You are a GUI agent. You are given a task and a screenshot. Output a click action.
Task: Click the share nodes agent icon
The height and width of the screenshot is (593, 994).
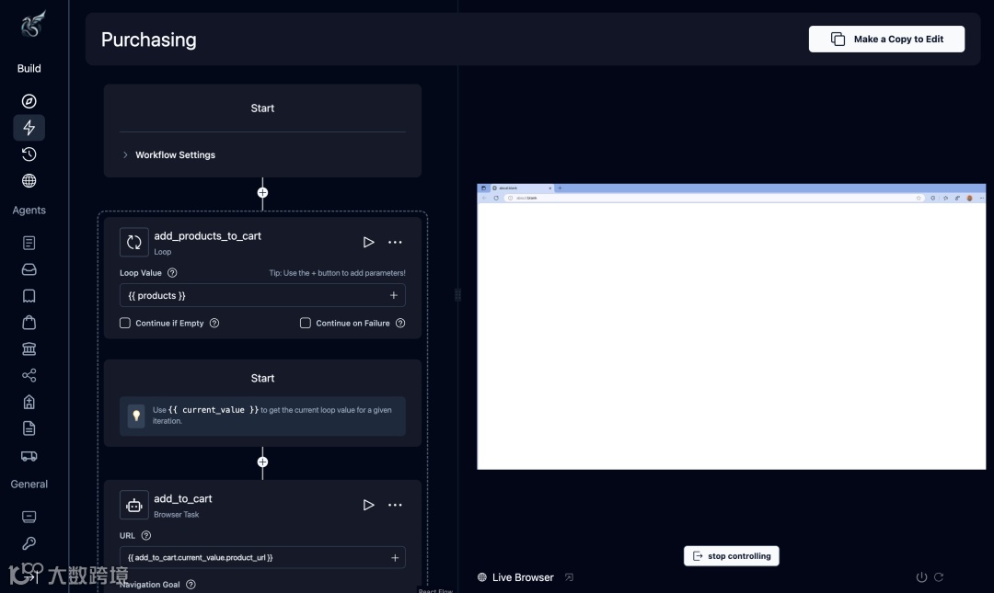pos(29,376)
